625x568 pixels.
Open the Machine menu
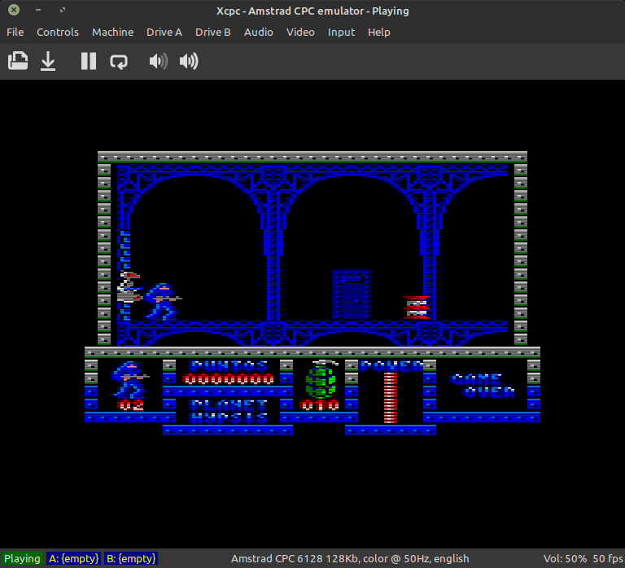coord(113,33)
